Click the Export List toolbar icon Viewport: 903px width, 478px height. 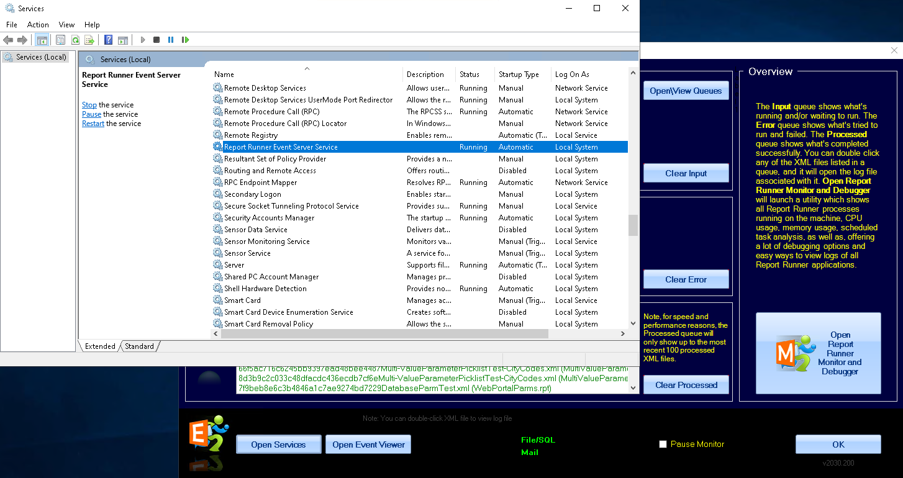[89, 40]
